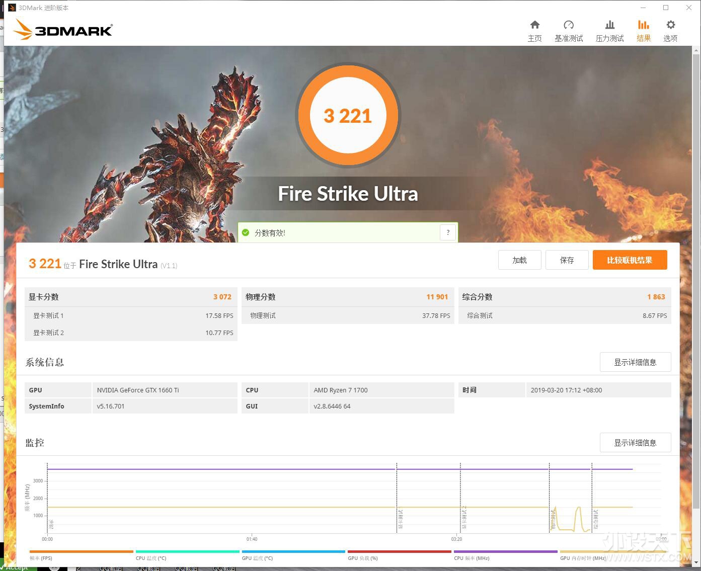Click the 综合测试 8.67 FPS row
Image resolution: width=701 pixels, height=571 pixels.
pos(565,315)
